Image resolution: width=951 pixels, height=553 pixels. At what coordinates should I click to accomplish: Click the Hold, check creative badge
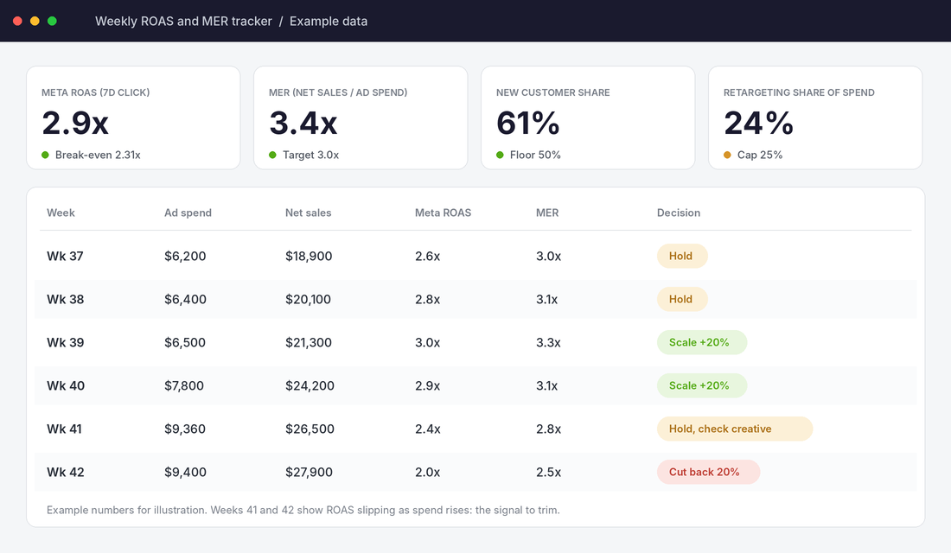(735, 429)
